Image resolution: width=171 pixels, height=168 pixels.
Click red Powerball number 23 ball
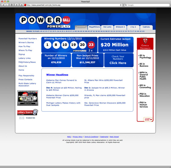(x=91, y=45)
